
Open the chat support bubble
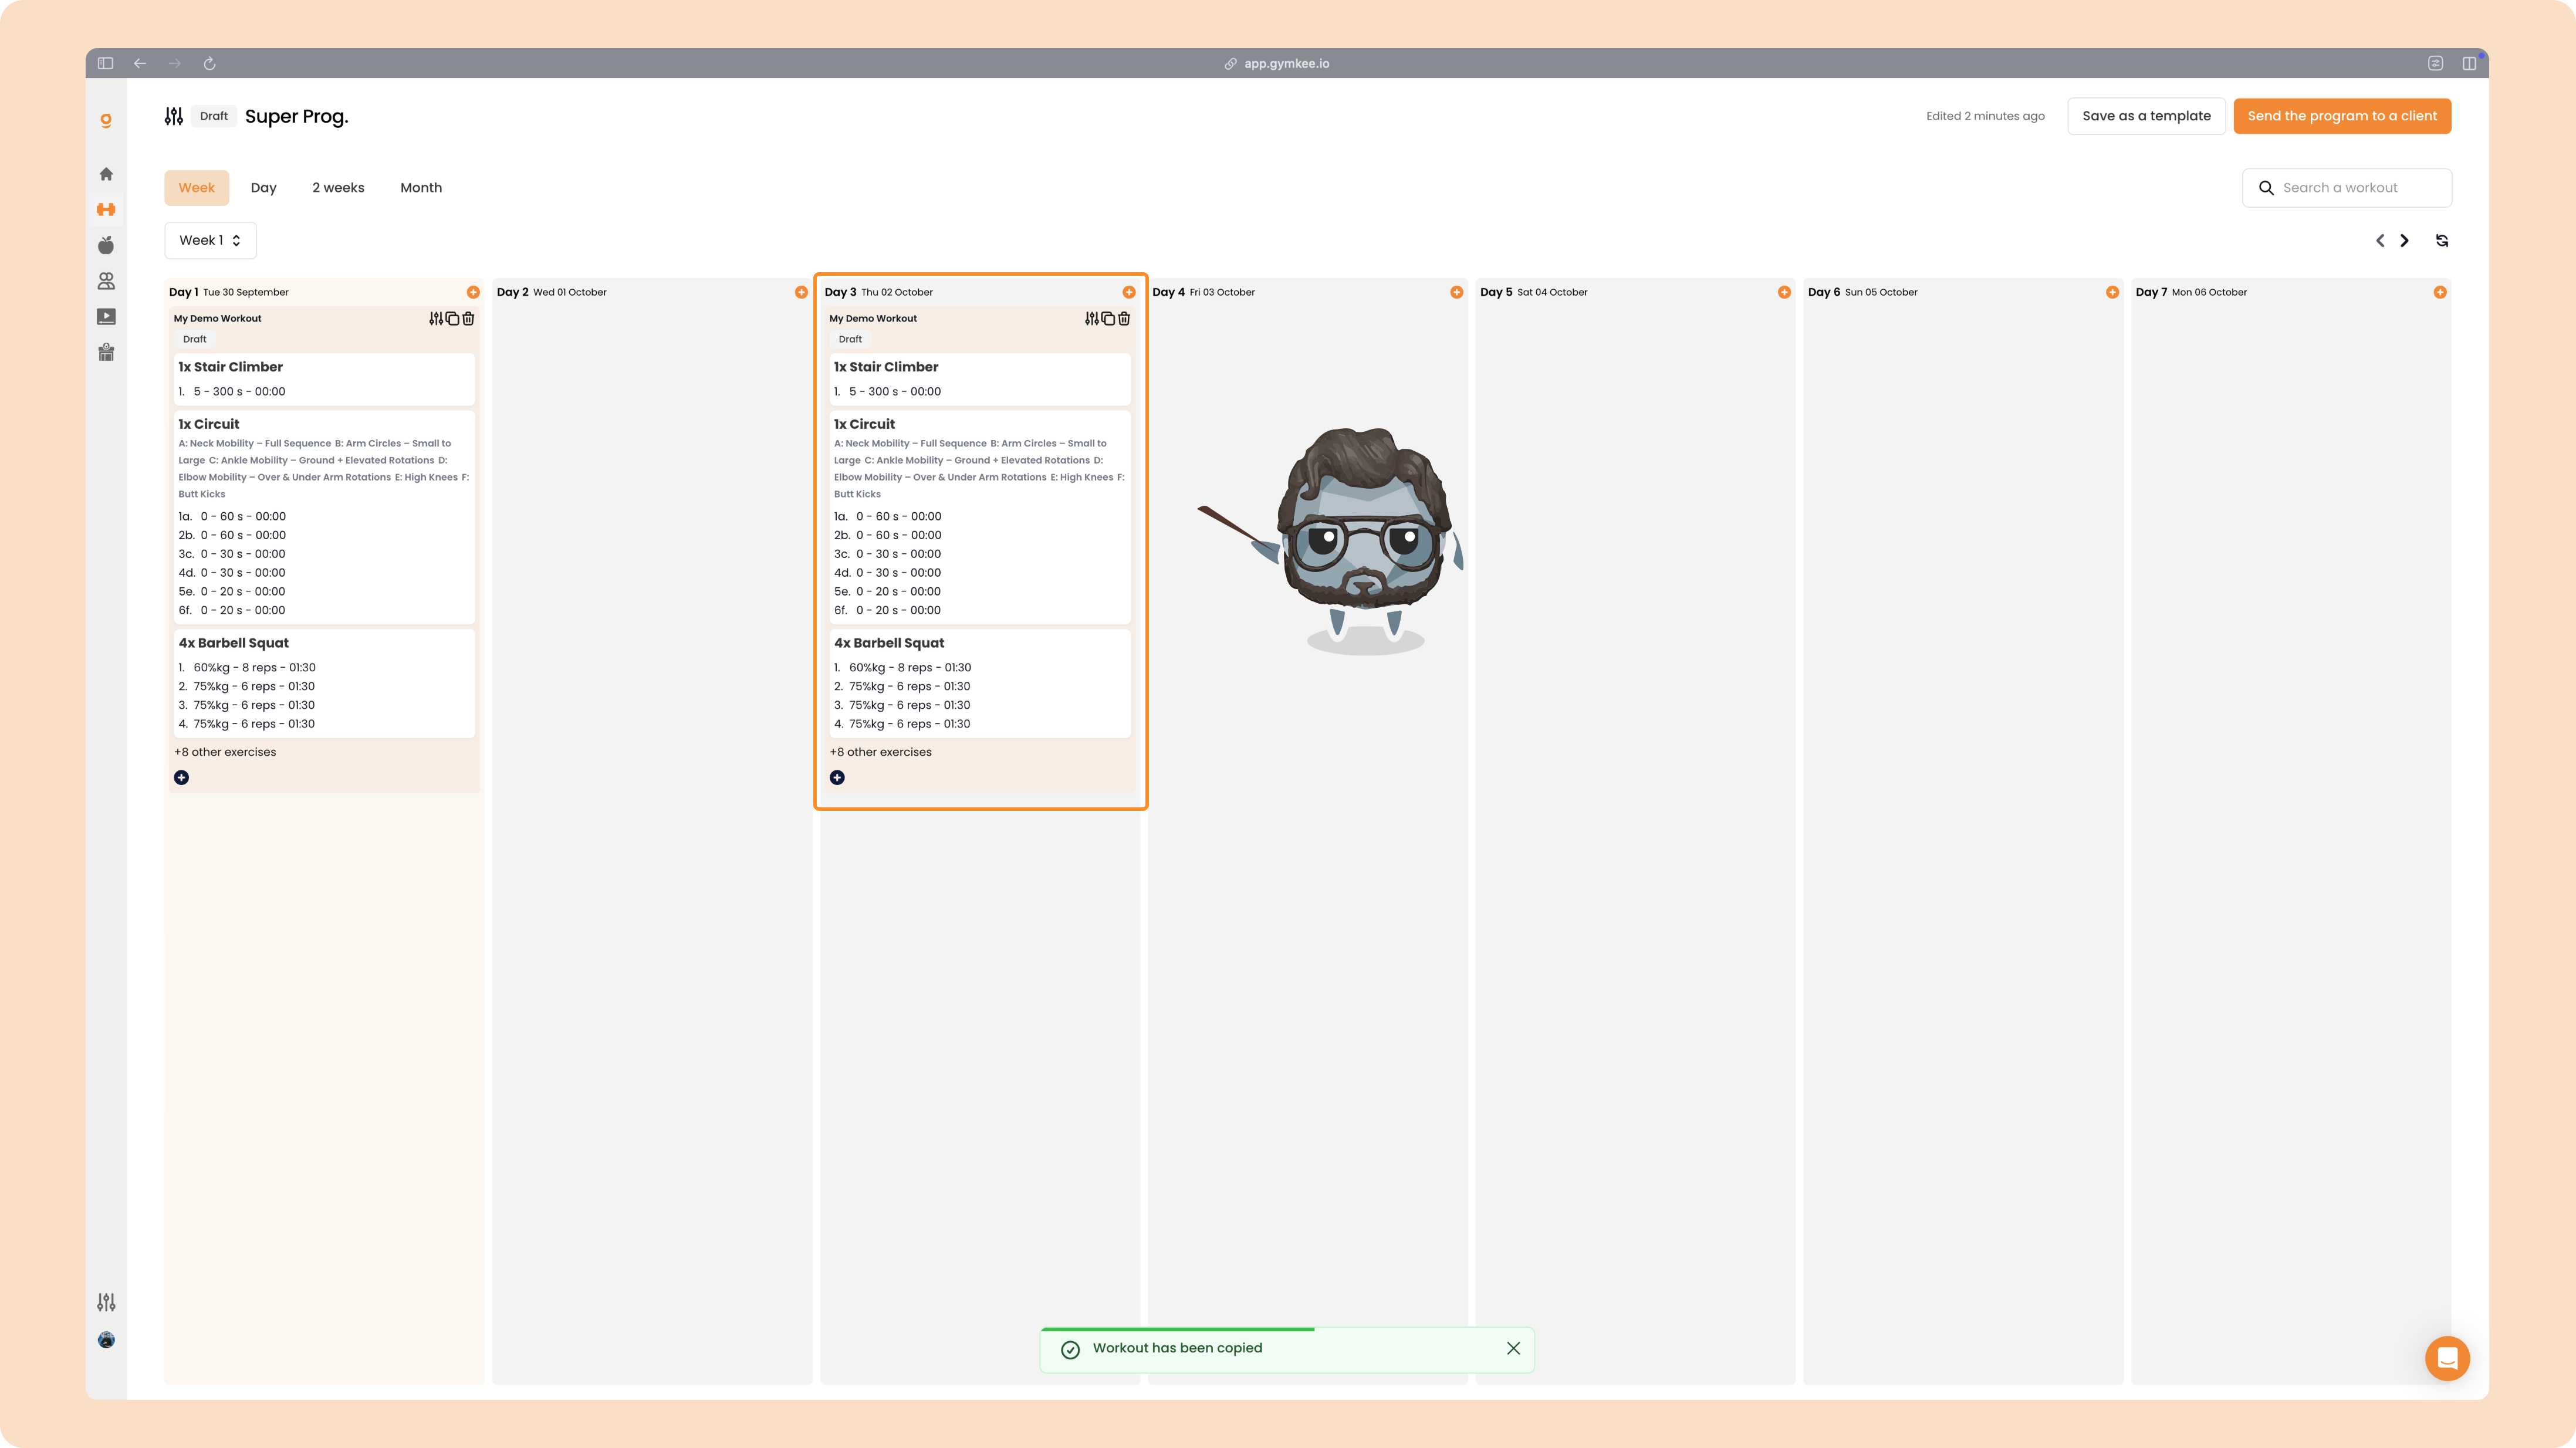point(2447,1358)
